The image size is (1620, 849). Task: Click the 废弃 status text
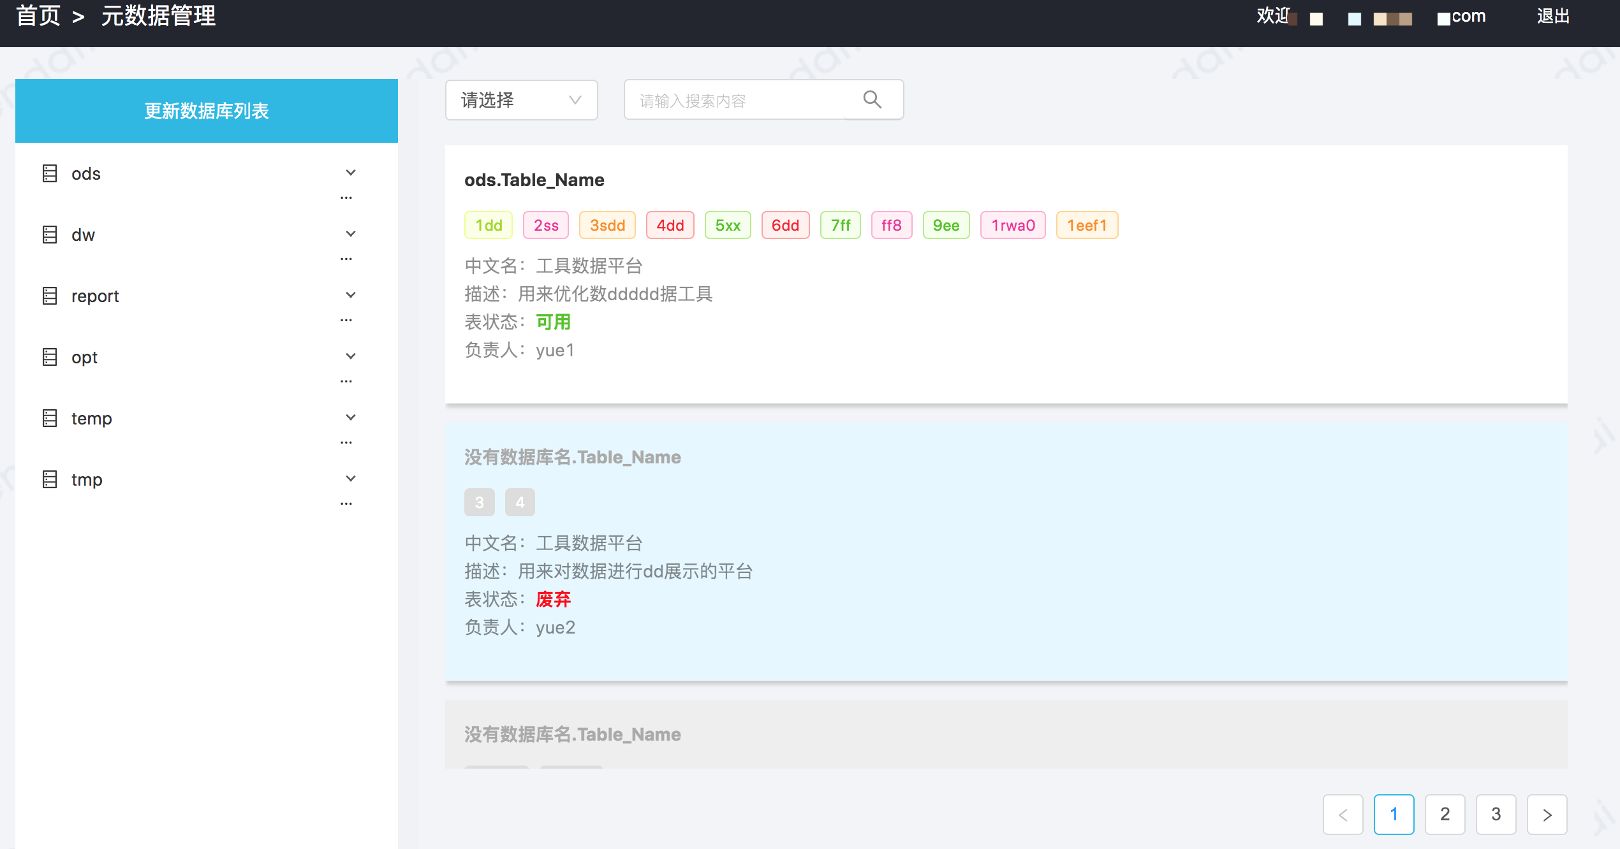(553, 599)
